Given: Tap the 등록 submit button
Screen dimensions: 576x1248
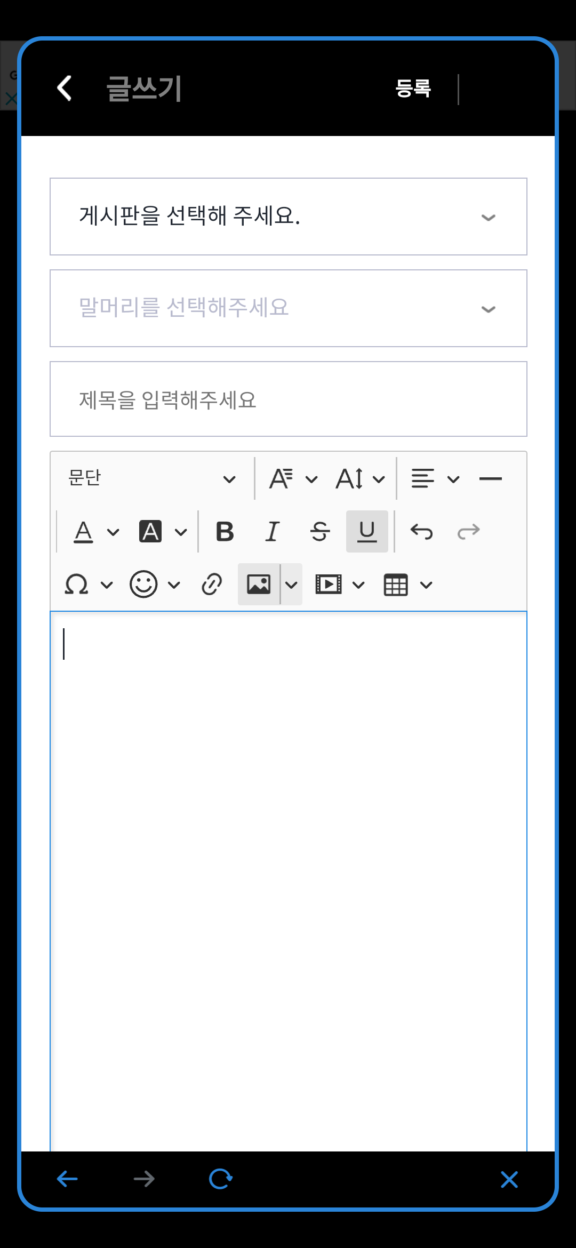Looking at the screenshot, I should 413,88.
